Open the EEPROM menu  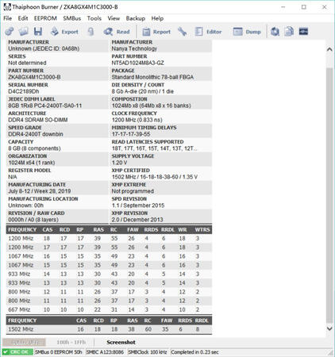coord(45,18)
